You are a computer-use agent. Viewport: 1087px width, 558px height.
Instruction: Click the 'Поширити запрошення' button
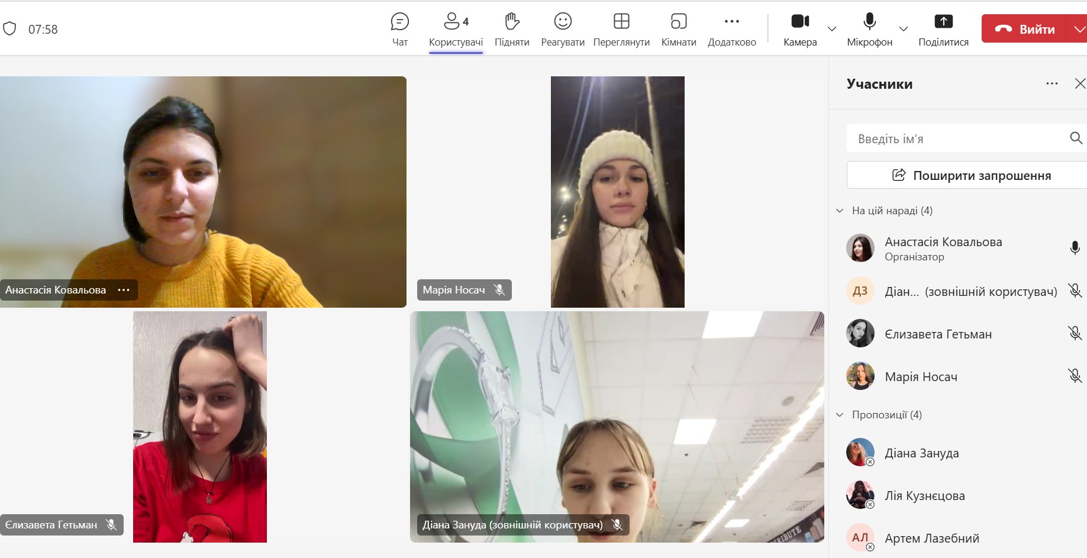(x=970, y=175)
